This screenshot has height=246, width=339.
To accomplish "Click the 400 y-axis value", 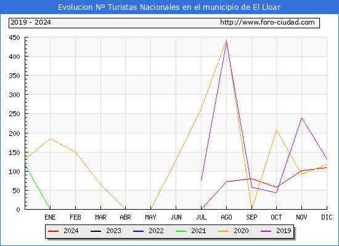I will [x=15, y=57].
